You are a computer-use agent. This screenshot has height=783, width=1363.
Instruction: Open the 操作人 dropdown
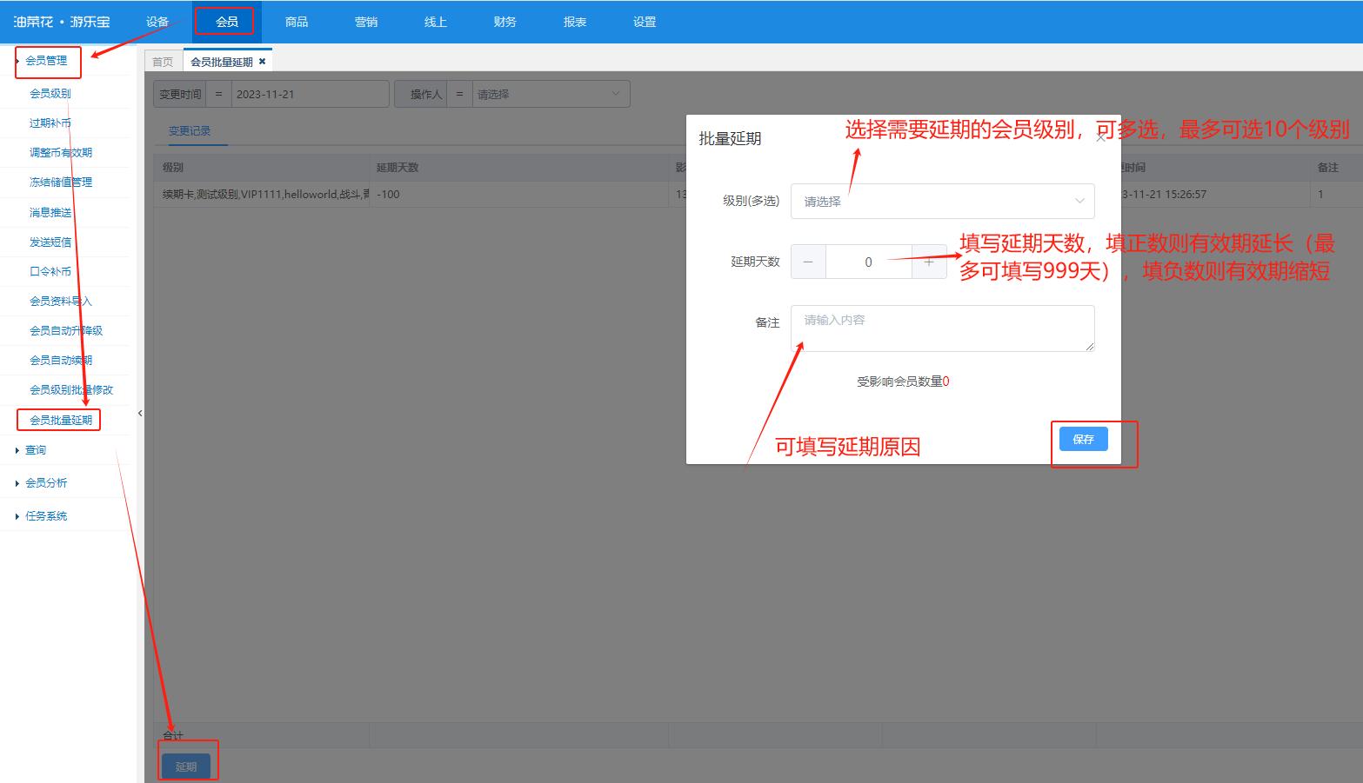551,94
